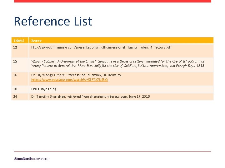Click the Standards Institute logo
This screenshot has width=225, height=168.
(31, 159)
